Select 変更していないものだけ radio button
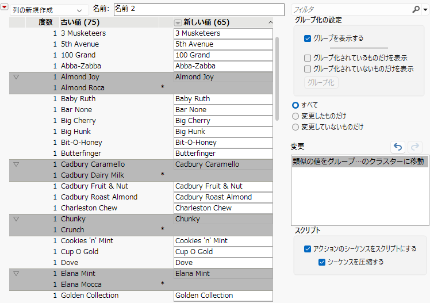Viewport: 430px width, 303px height. click(295, 127)
